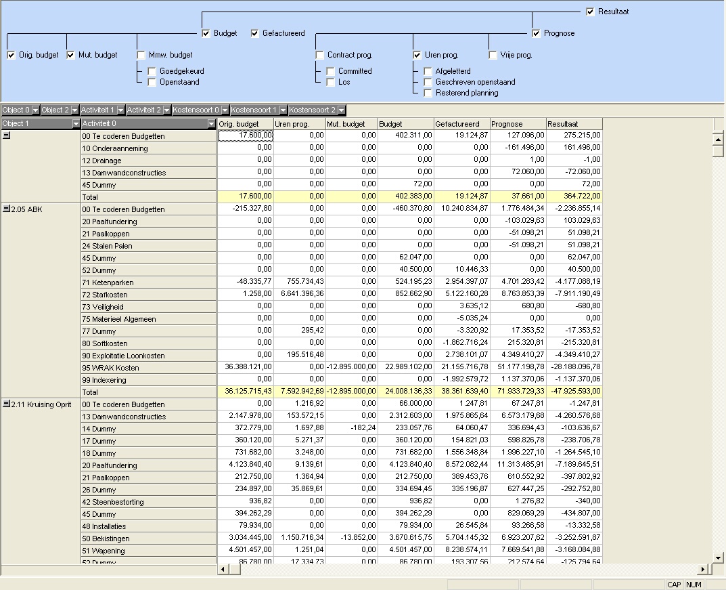Open the Object 1 column dropdown arrow

click(76, 124)
